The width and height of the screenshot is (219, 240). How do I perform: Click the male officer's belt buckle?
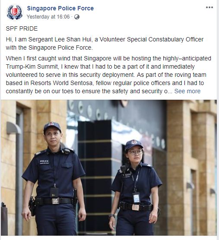click(55, 201)
